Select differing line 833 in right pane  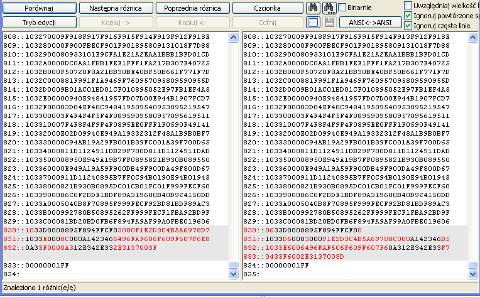pos(293,257)
